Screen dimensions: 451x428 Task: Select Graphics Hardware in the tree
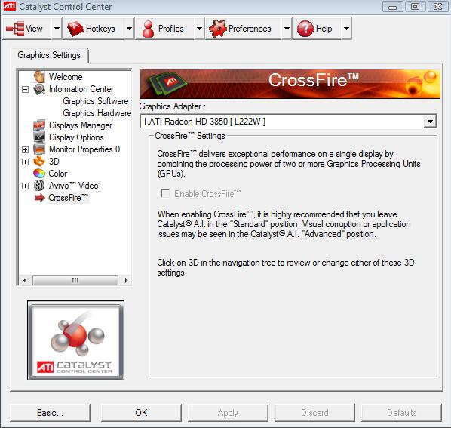pos(97,113)
